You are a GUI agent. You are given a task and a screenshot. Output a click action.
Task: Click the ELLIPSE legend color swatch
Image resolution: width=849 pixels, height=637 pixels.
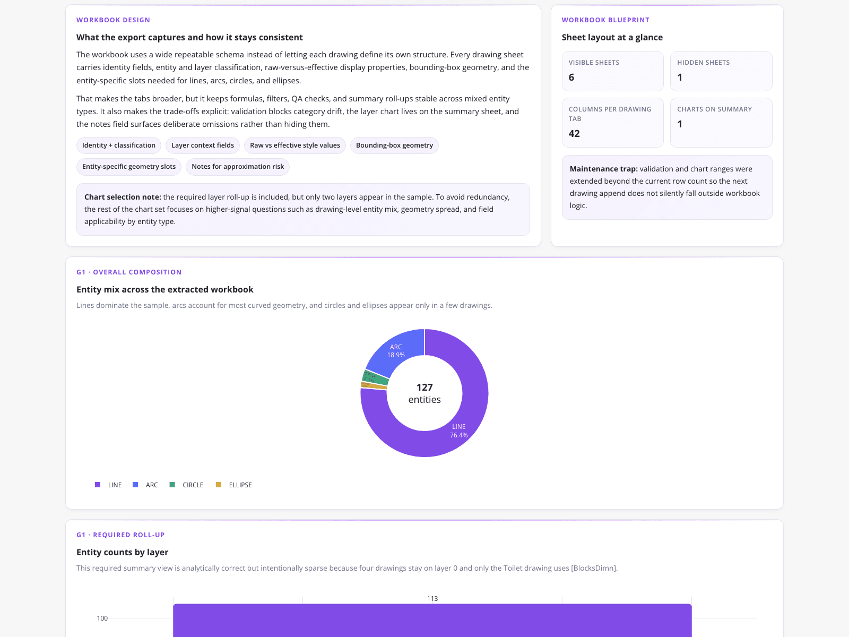pos(219,485)
